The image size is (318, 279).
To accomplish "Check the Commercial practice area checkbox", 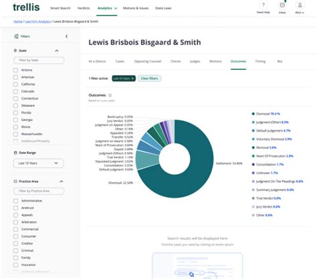I will pyautogui.click(x=15, y=229).
